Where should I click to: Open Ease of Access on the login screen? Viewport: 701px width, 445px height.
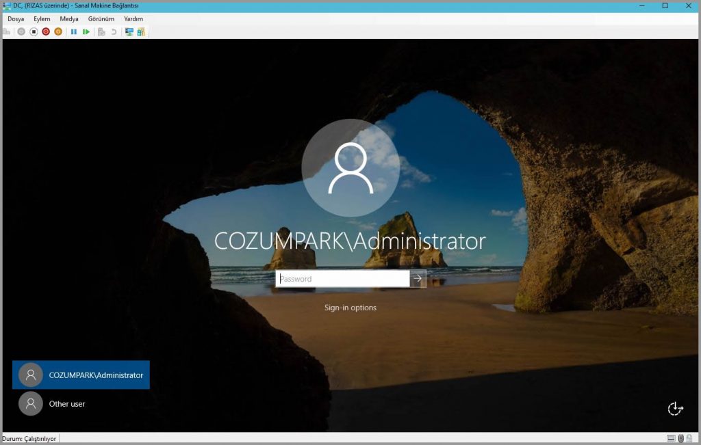[x=675, y=408]
